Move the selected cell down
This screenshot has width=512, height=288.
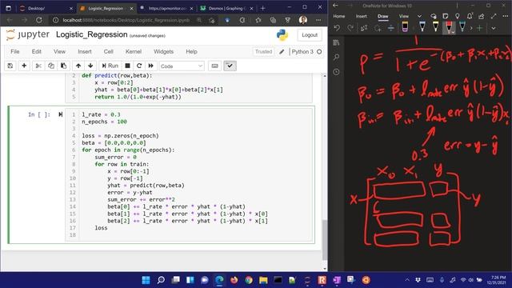point(90,66)
